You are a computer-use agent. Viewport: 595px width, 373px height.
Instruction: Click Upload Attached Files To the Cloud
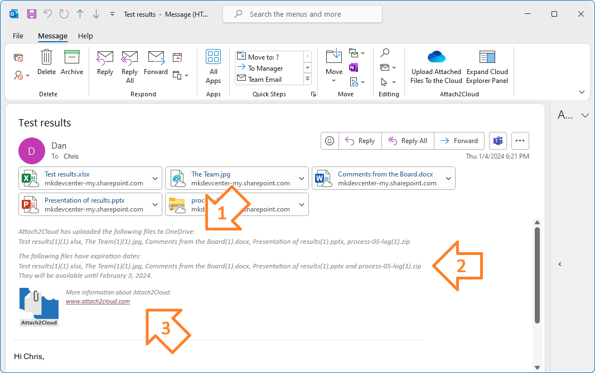[436, 67]
